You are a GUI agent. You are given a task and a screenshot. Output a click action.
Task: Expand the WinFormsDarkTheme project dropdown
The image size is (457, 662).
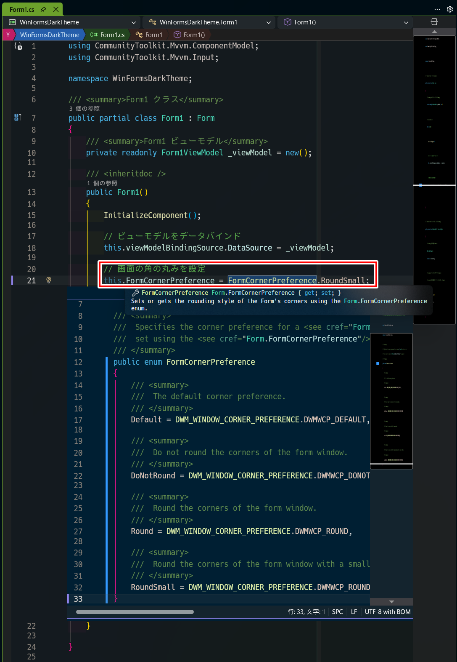(x=73, y=22)
